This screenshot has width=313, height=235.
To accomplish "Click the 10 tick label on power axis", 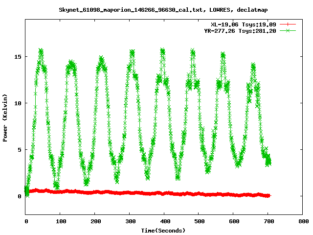I will coord(18,103).
